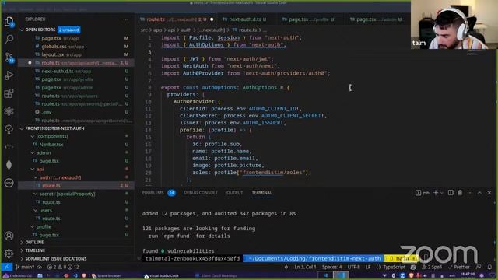The width and height of the screenshot is (498, 280).
Task: Collapse the admin folder
Action: tap(44, 152)
